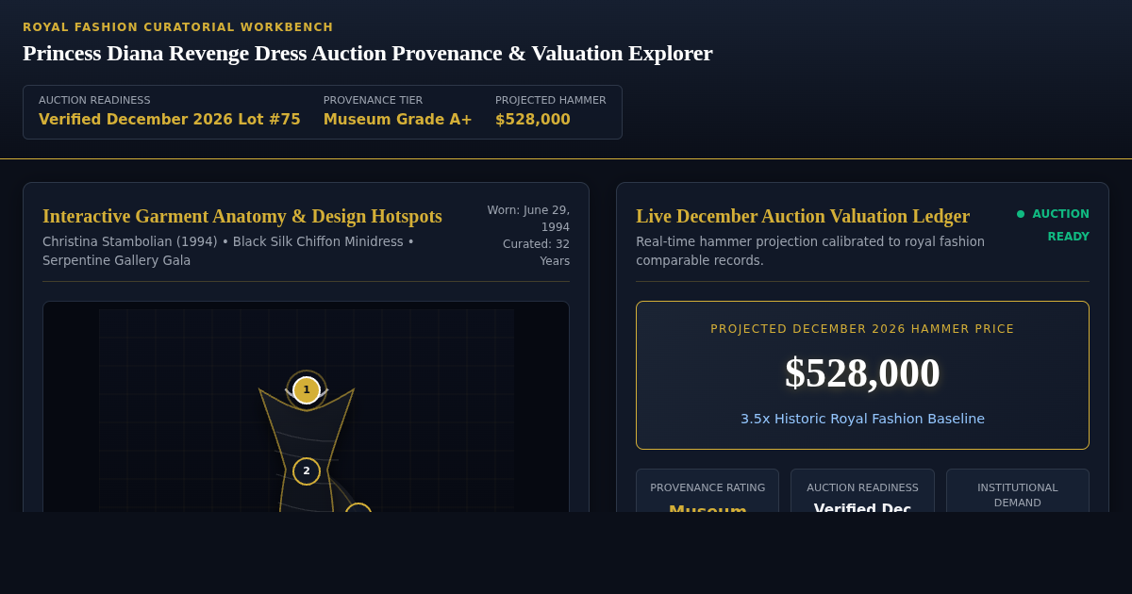Viewport: 1132px width, 594px height.
Task: Click the Auction Ready status indicator
Action: tap(1053, 225)
